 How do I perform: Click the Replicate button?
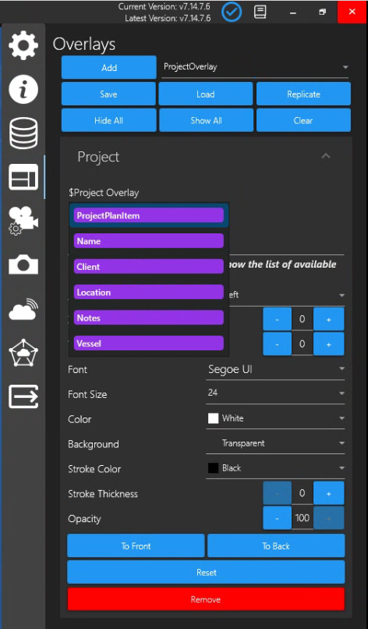coord(303,94)
